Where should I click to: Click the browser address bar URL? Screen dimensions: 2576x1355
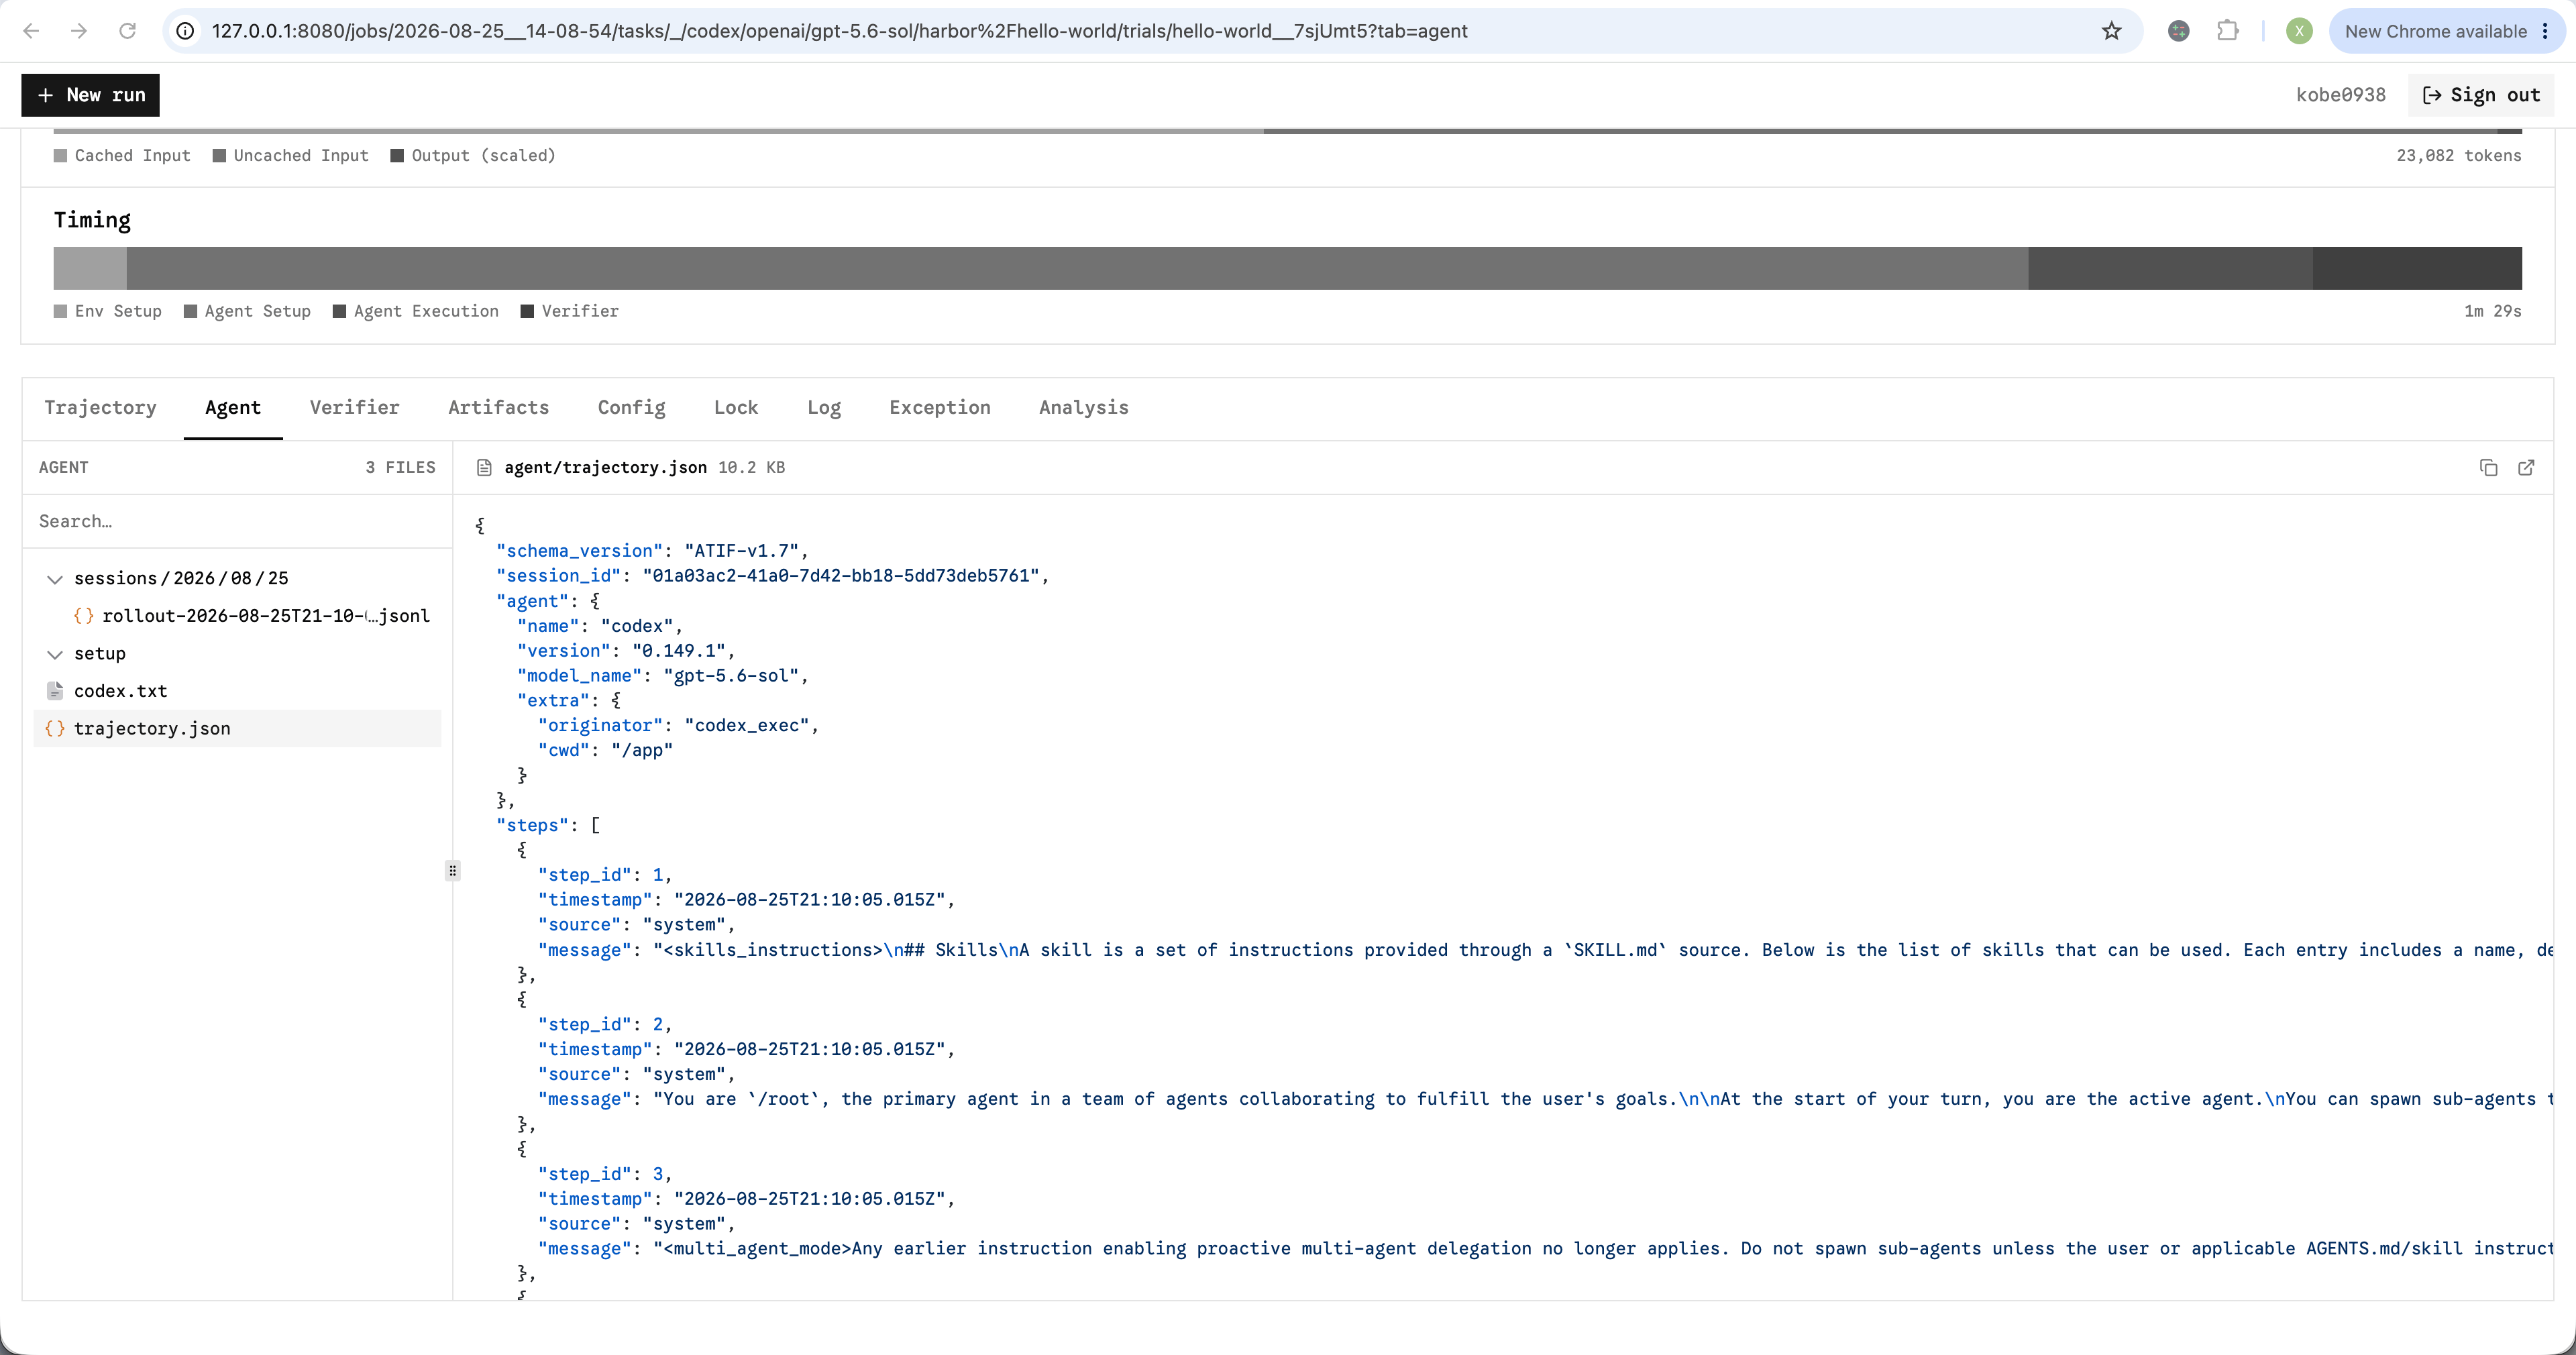(839, 31)
